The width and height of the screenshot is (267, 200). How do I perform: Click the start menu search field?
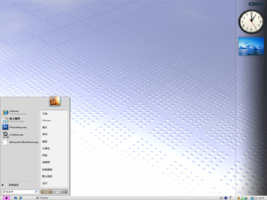click(20, 192)
